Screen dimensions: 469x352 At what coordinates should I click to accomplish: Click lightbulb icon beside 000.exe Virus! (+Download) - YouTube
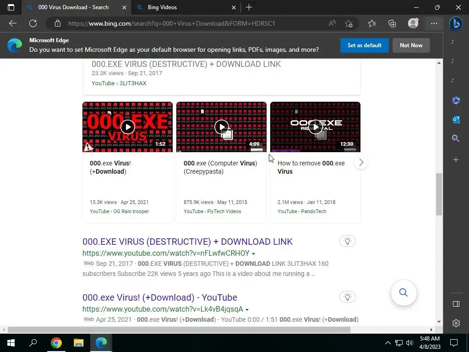click(347, 297)
